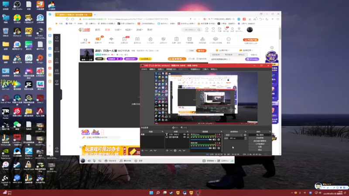Move the OBS source down
This screenshot has width=349, height=196.
click(x=184, y=151)
